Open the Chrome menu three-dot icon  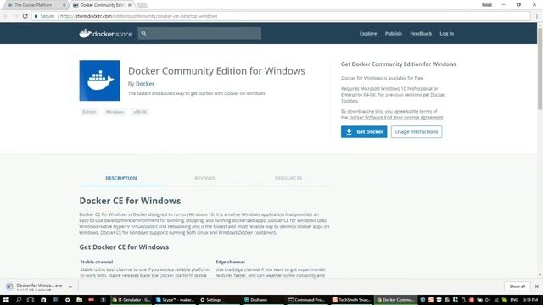pos(537,16)
